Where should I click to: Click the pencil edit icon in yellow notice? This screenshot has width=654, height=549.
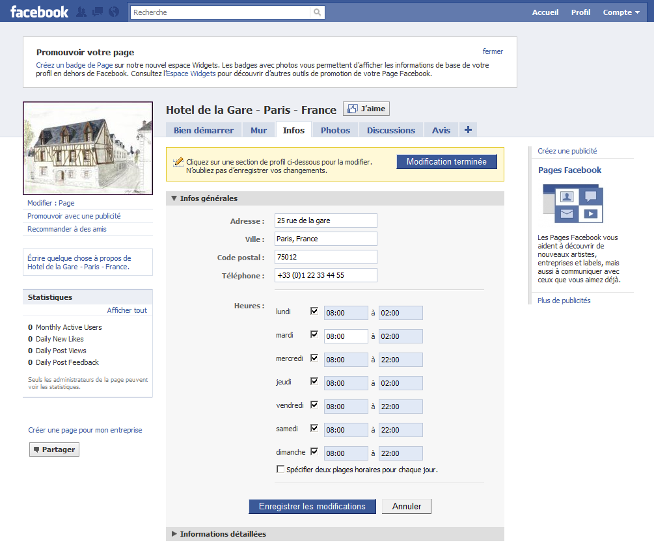(x=178, y=162)
